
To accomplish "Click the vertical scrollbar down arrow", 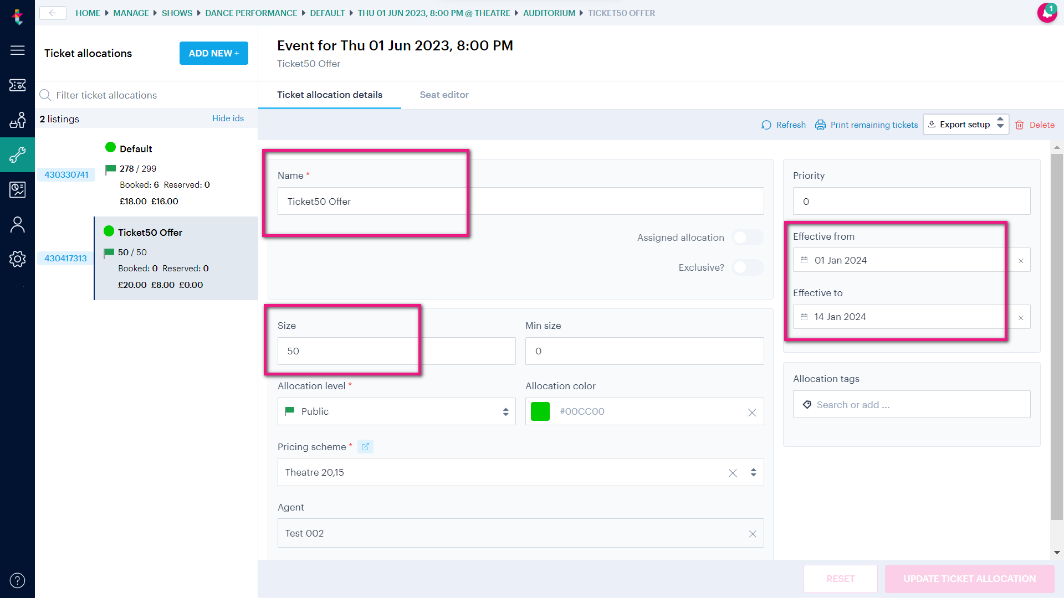I will click(1057, 553).
